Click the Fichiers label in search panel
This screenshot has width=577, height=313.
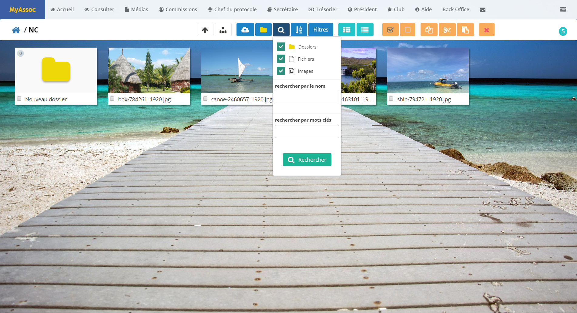coord(306,59)
